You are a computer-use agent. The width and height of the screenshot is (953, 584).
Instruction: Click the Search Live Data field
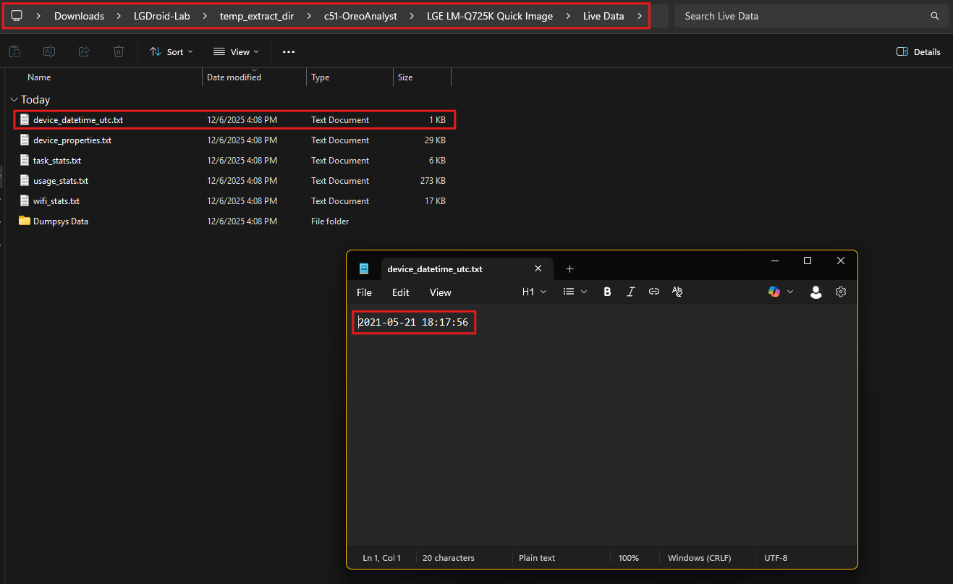(x=803, y=16)
